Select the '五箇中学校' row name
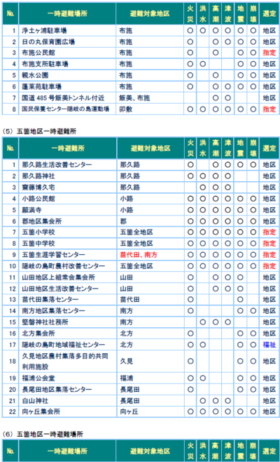This screenshot has height=462, width=280. click(38, 244)
